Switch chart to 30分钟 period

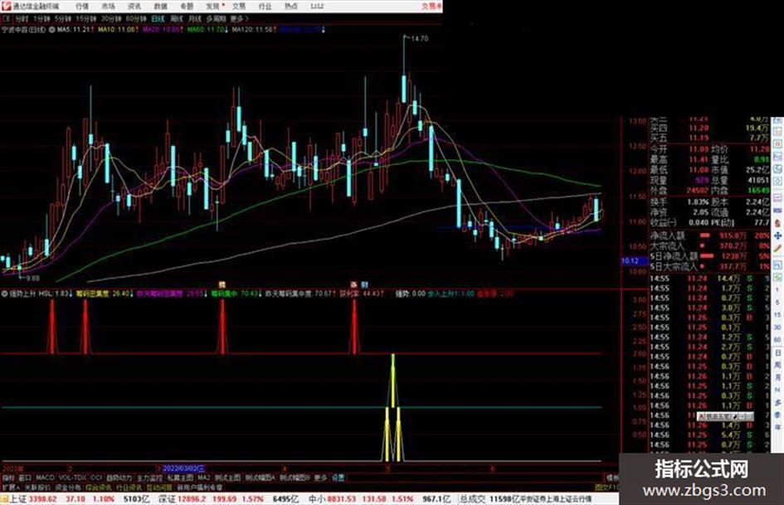click(111, 18)
